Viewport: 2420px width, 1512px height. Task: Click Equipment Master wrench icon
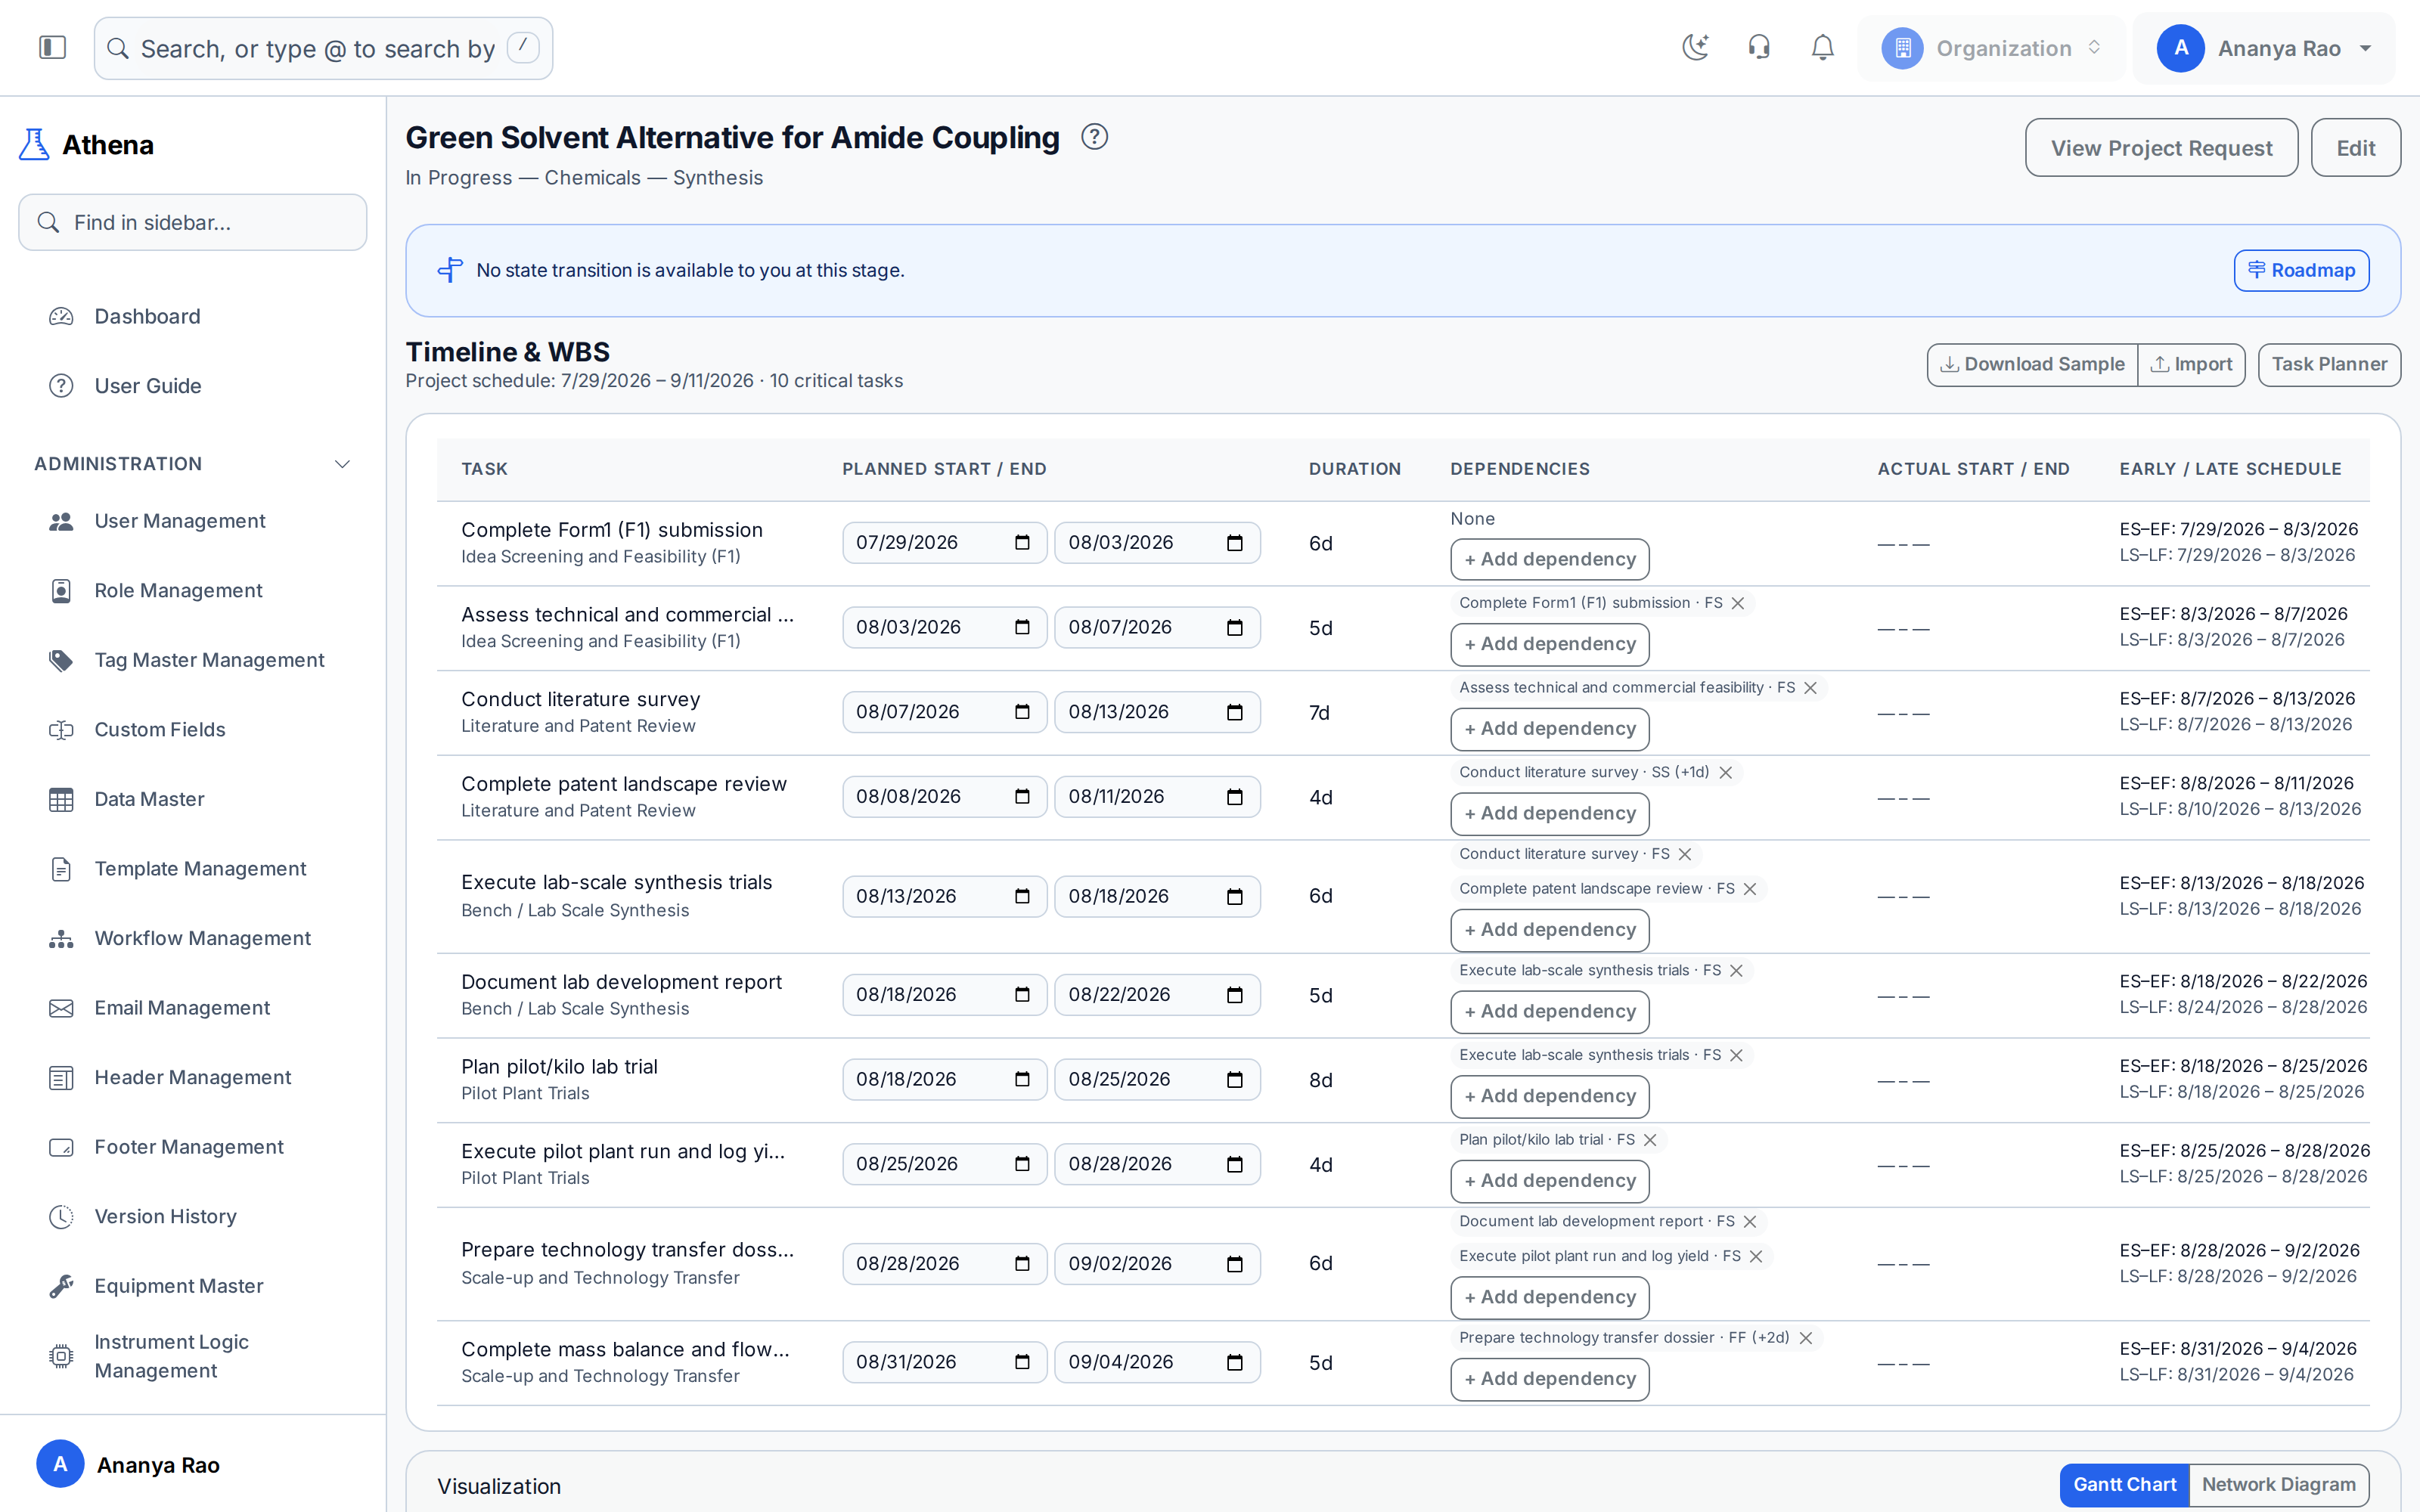point(61,1286)
